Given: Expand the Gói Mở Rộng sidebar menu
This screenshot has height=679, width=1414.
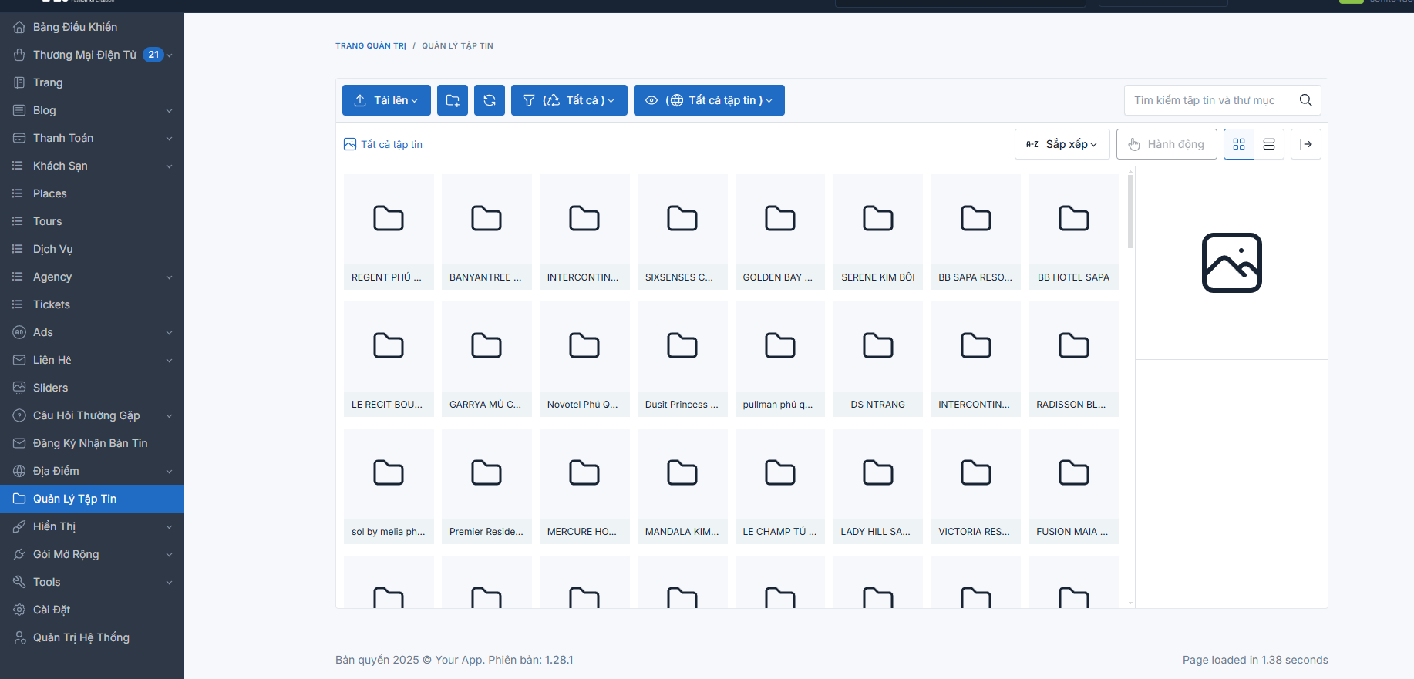Looking at the screenshot, I should pos(92,554).
